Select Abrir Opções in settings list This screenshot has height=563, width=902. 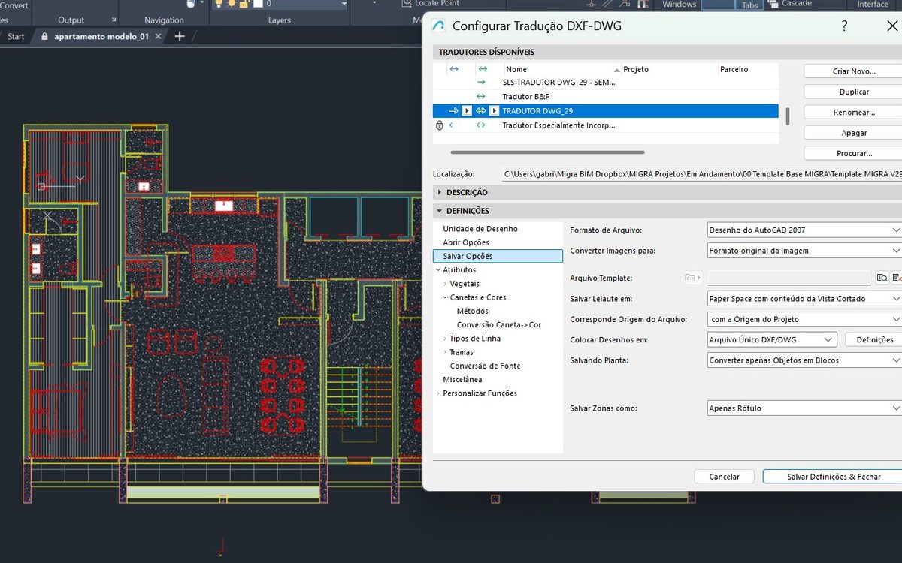(465, 242)
